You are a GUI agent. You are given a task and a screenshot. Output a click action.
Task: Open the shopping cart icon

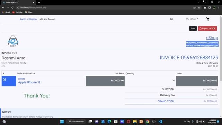coord(208,19)
